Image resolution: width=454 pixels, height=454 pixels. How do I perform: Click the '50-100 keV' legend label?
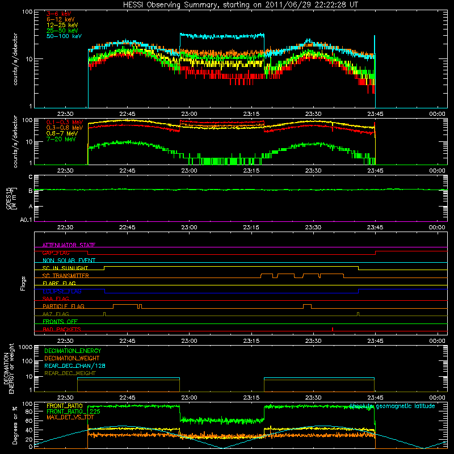(64, 36)
